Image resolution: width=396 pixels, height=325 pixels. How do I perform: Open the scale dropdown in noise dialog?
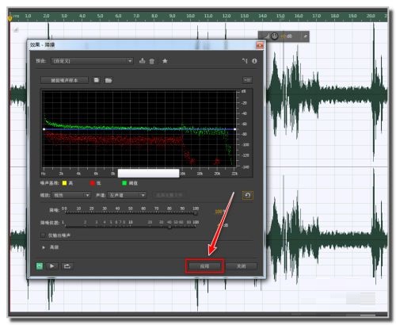pos(71,195)
